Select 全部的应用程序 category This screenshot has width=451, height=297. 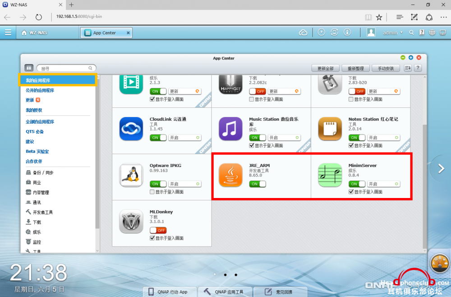click(40, 121)
